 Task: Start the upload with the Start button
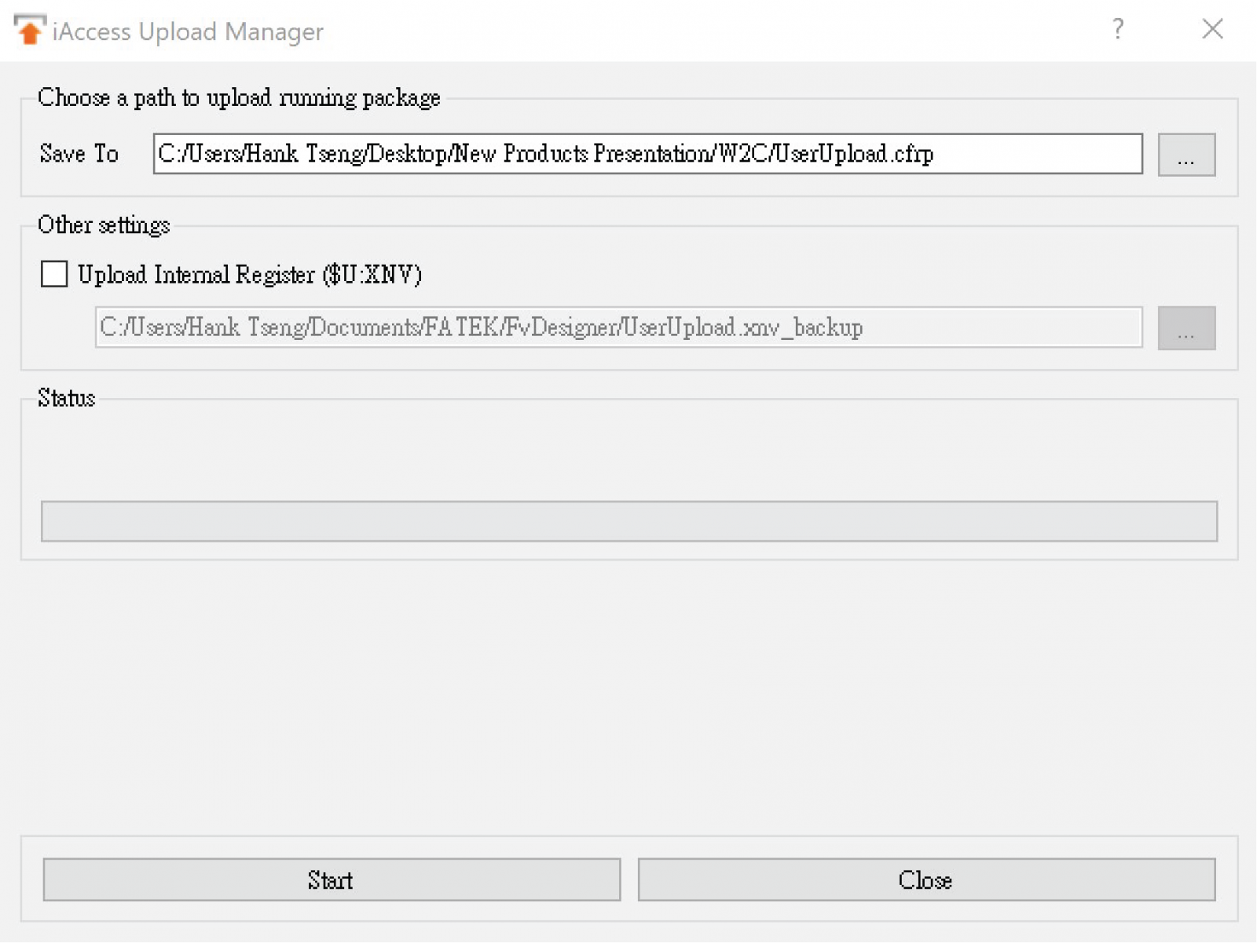pos(332,879)
